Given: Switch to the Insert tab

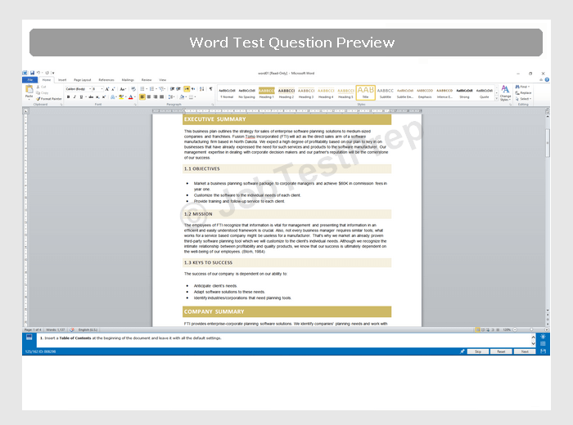Looking at the screenshot, I should [62, 80].
